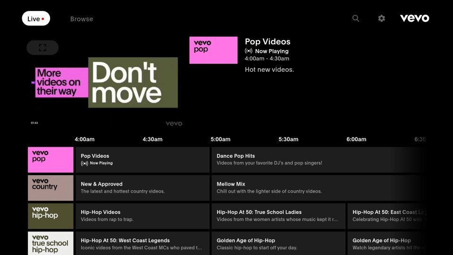The width and height of the screenshot is (453, 255).
Task: Click the 5:30am time header
Action: tap(288, 139)
